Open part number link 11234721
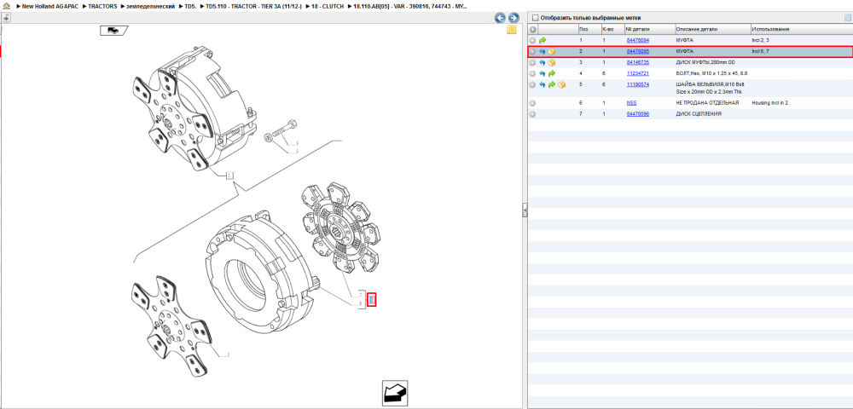Viewport: 853px width, 409px height. pos(637,73)
